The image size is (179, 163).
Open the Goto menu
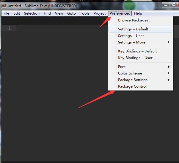point(71,13)
